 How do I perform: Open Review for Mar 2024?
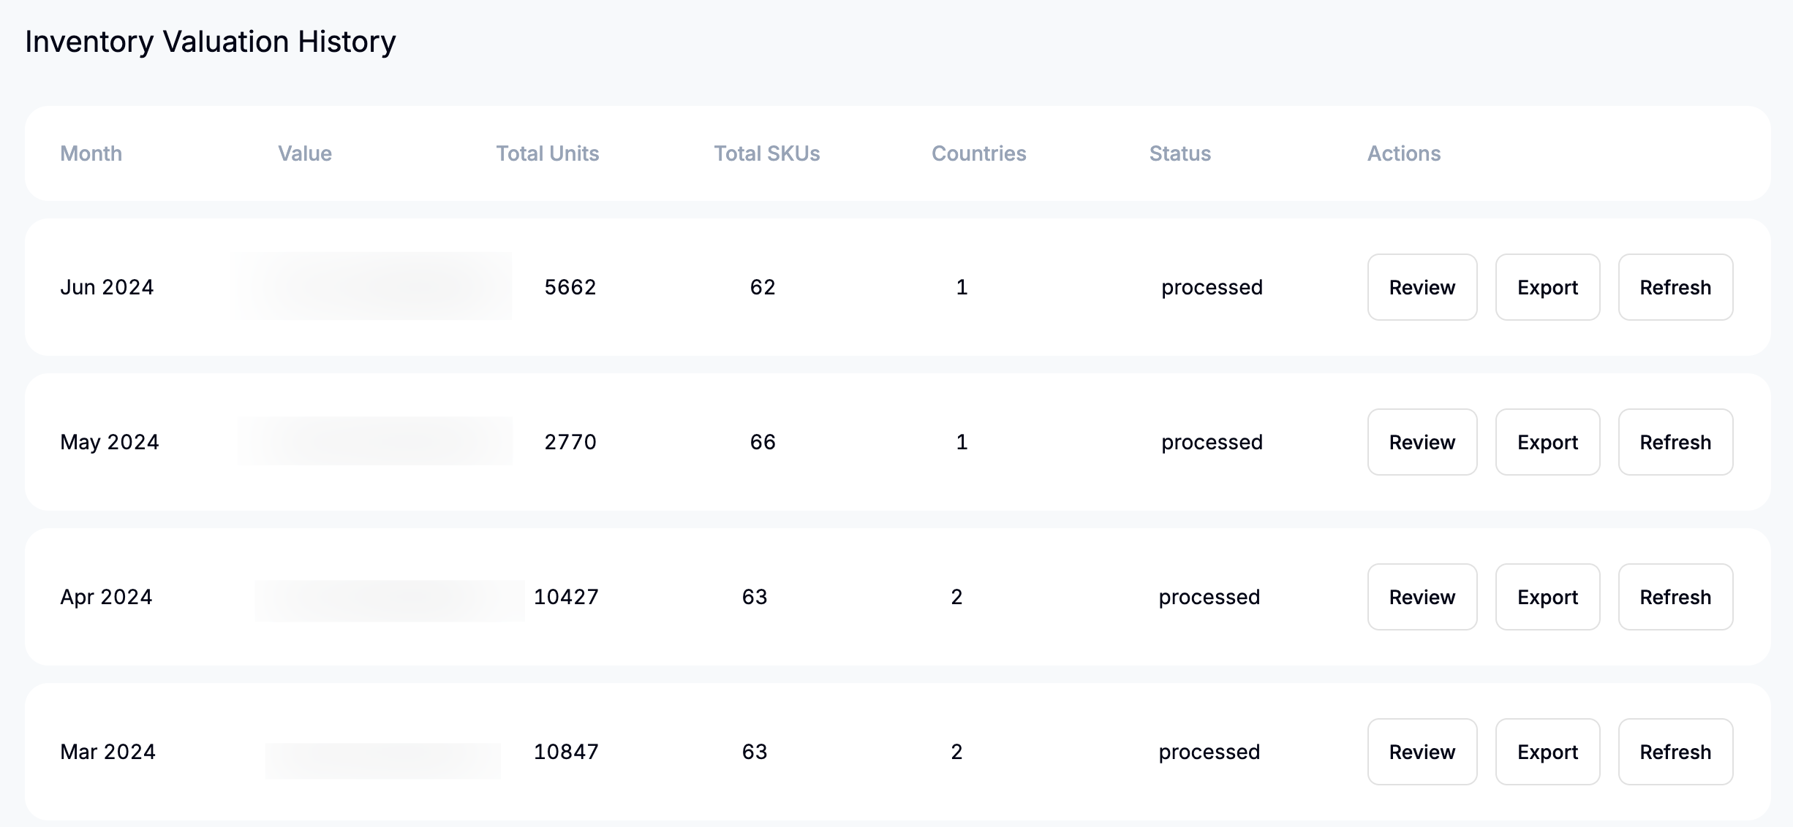coord(1422,752)
